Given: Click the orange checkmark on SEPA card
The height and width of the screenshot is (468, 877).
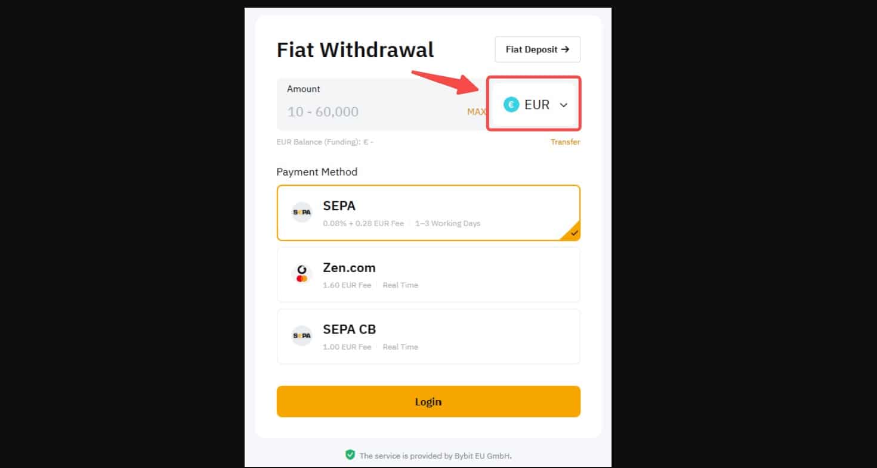Looking at the screenshot, I should pyautogui.click(x=574, y=233).
